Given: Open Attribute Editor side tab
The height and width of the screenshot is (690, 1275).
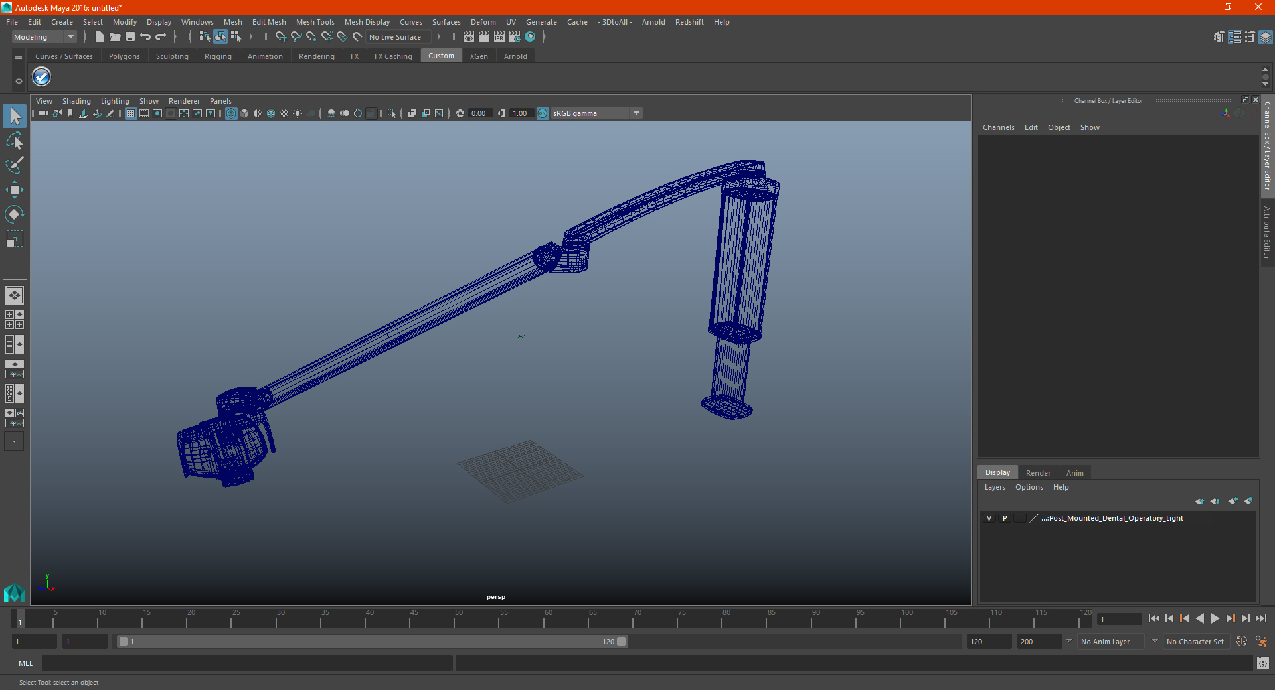Looking at the screenshot, I should [1267, 232].
